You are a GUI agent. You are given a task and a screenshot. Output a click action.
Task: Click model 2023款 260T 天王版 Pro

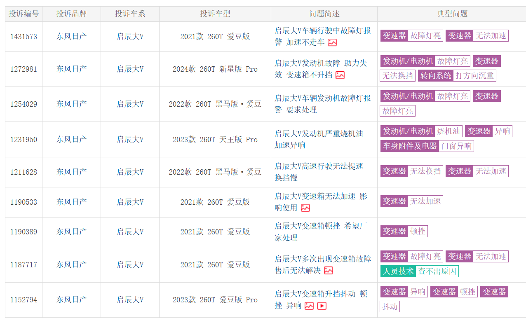(215, 140)
